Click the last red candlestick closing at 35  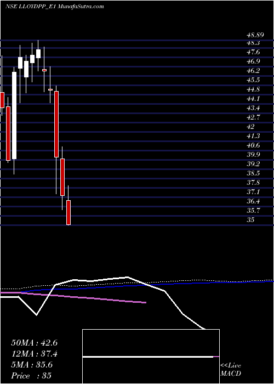[x=68, y=213]
